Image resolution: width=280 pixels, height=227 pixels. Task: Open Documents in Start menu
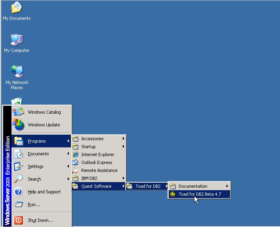[41, 154]
